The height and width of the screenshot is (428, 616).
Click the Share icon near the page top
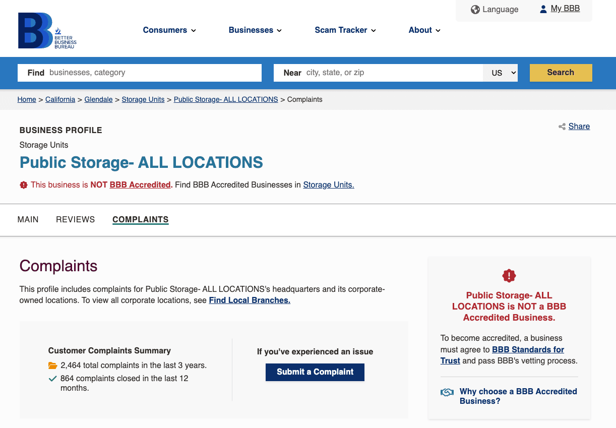point(562,127)
